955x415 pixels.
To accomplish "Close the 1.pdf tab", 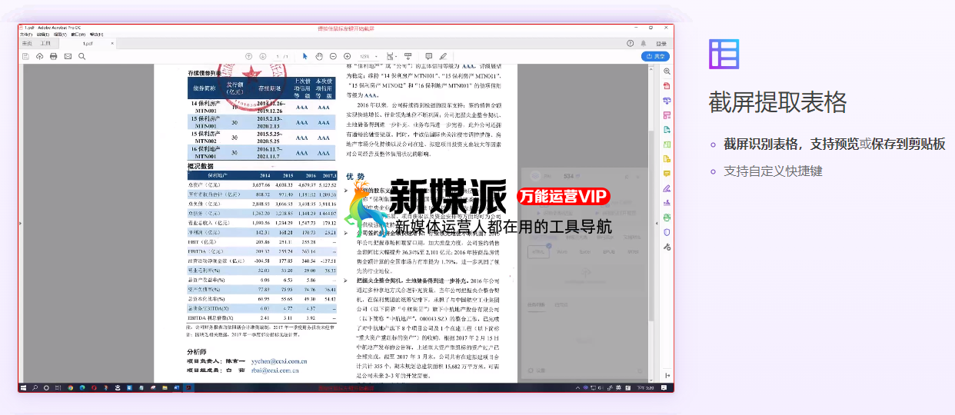I will pyautogui.click(x=112, y=44).
